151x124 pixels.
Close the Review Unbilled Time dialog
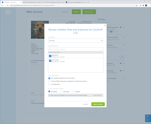pos(105,25)
